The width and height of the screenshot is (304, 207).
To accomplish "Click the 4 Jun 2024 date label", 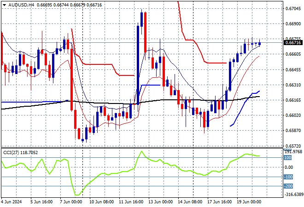I will [x=12, y=202].
